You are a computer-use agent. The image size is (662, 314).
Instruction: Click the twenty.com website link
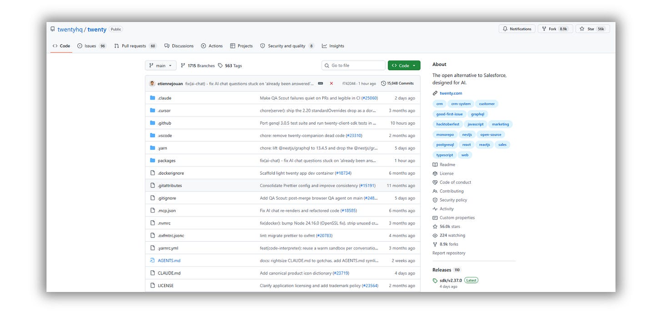(x=451, y=93)
